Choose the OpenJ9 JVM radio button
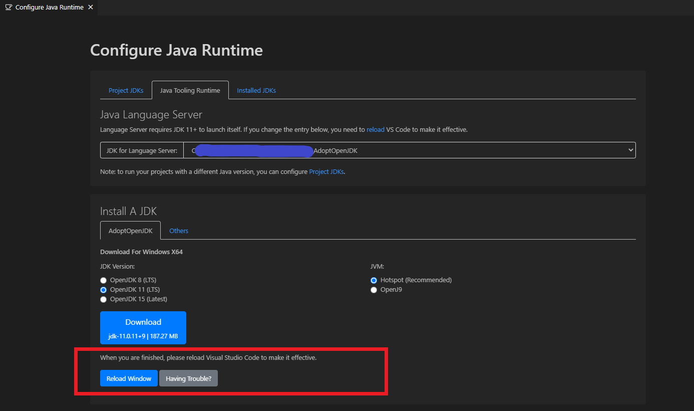The width and height of the screenshot is (694, 411). click(374, 290)
